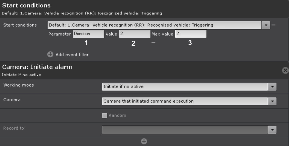The image size is (289, 146).
Task: Add a new action with bottom plus icon
Action: click(x=144, y=141)
